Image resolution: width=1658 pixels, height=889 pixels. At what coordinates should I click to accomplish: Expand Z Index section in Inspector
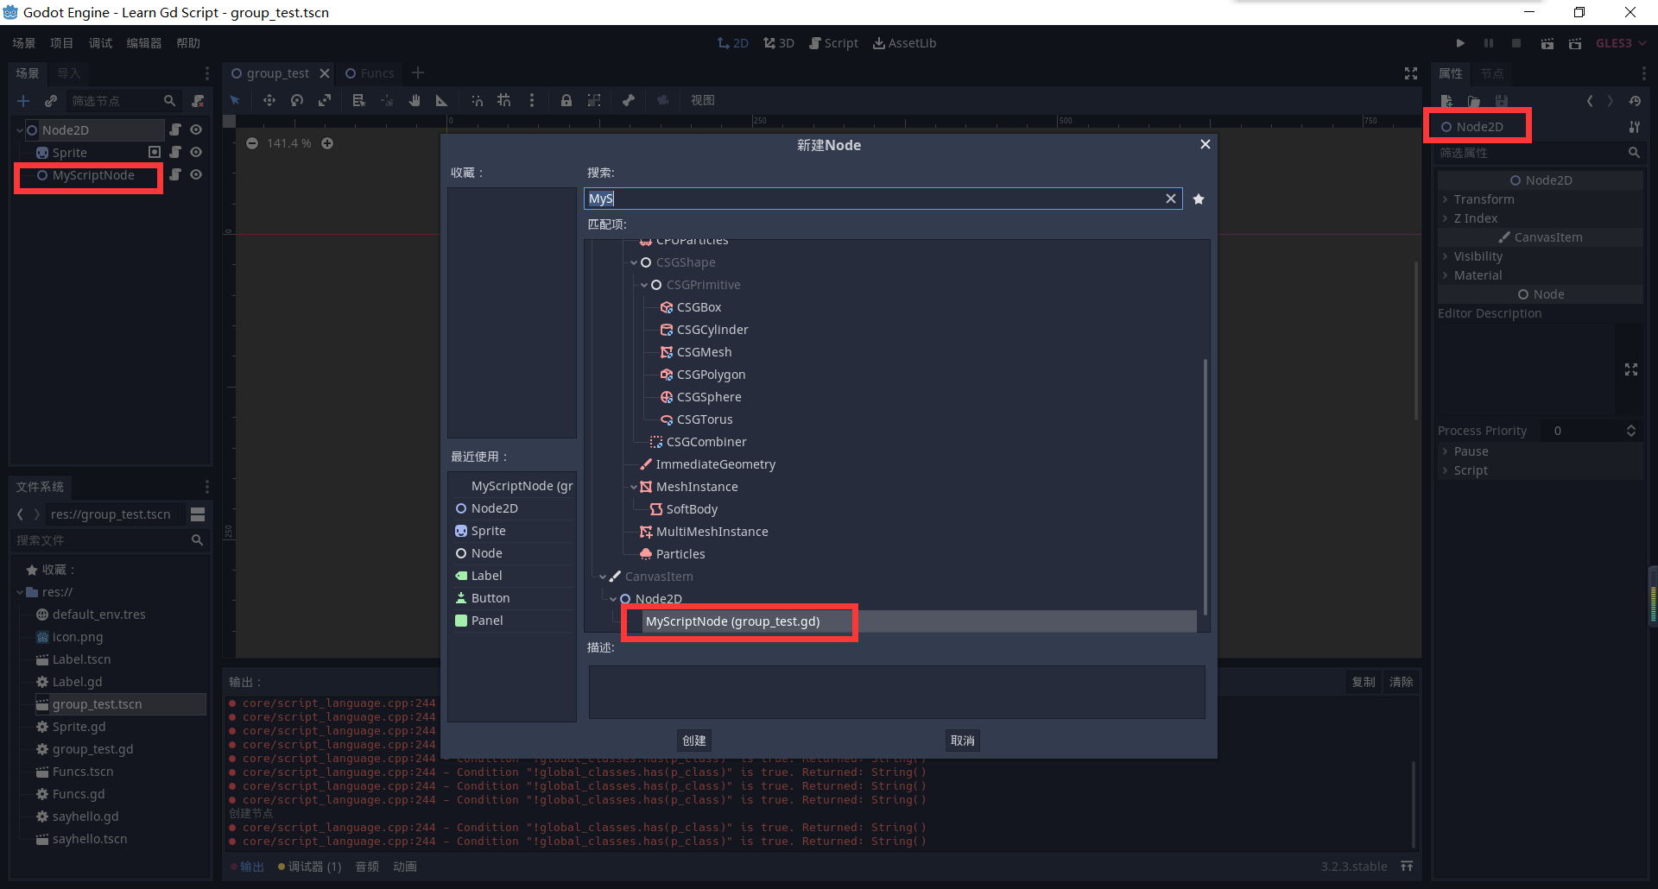pos(1540,218)
